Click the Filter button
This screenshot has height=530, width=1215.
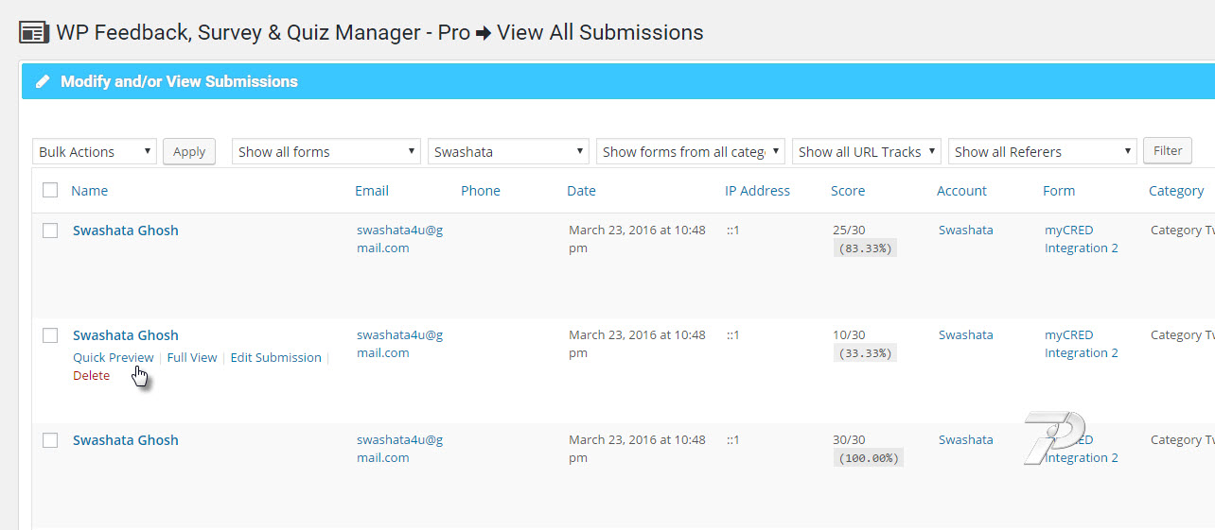(1168, 150)
